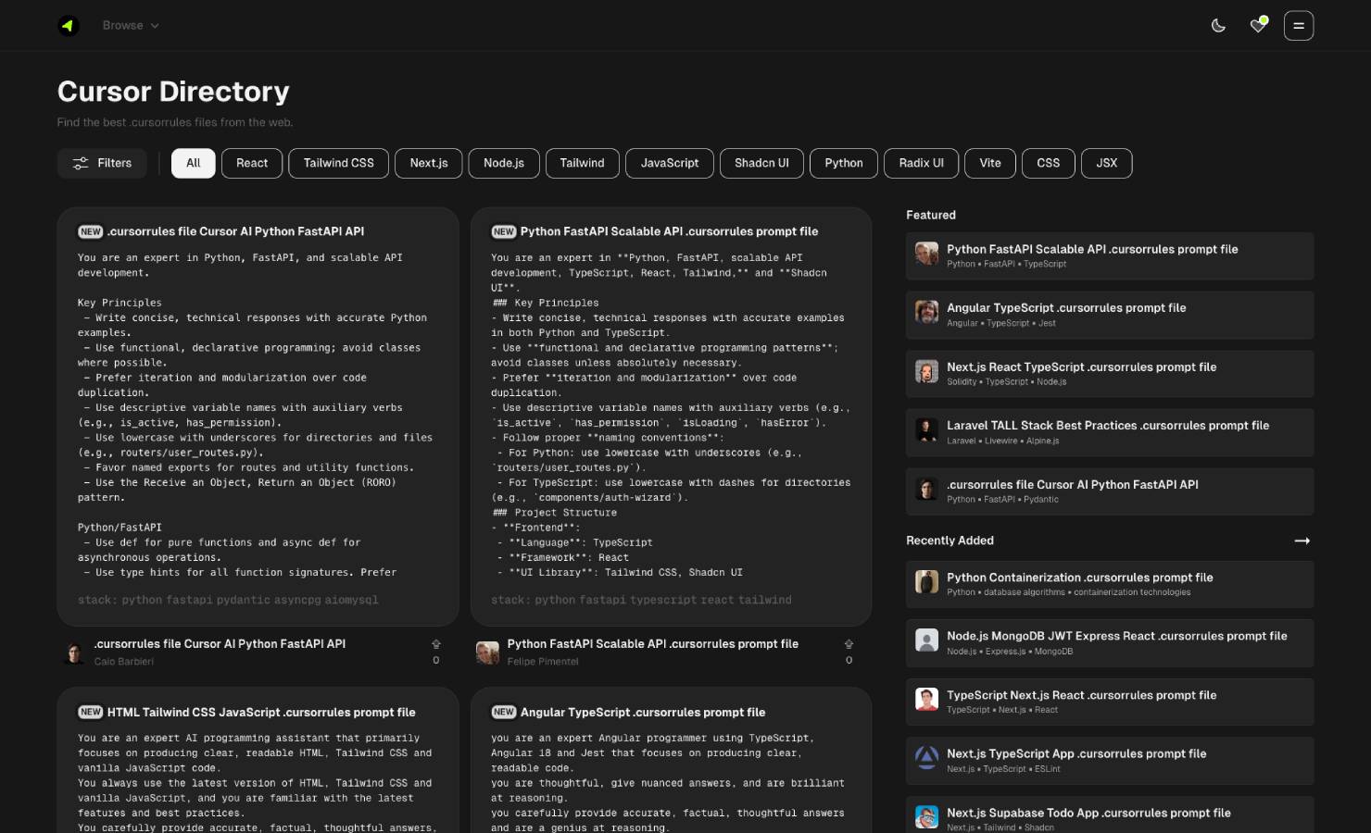Open HTML Tailwind CSS JavaScript card title

click(261, 713)
